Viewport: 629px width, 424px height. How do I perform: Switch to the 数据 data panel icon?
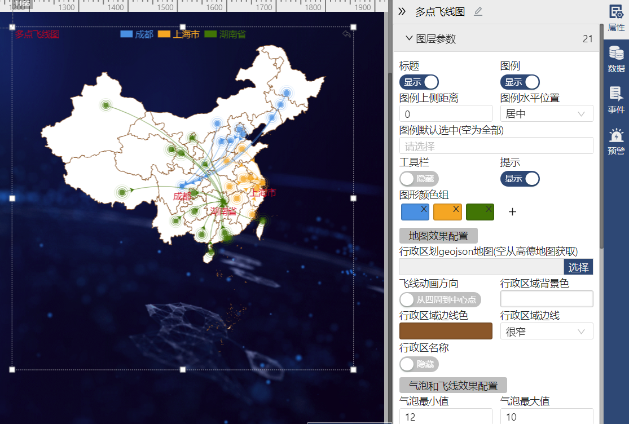[x=615, y=58]
